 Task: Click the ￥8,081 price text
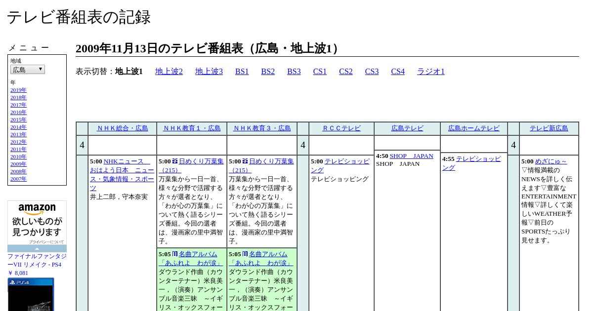pos(18,273)
